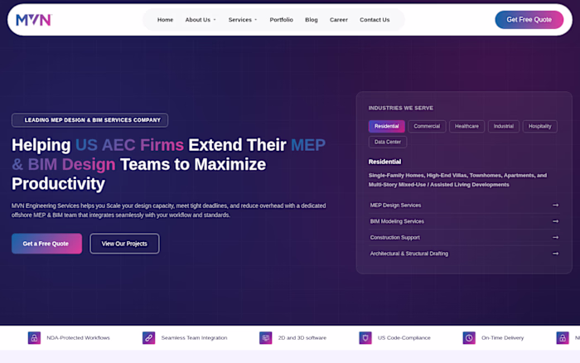Click the Get a Free Quote hero button

coord(46,244)
